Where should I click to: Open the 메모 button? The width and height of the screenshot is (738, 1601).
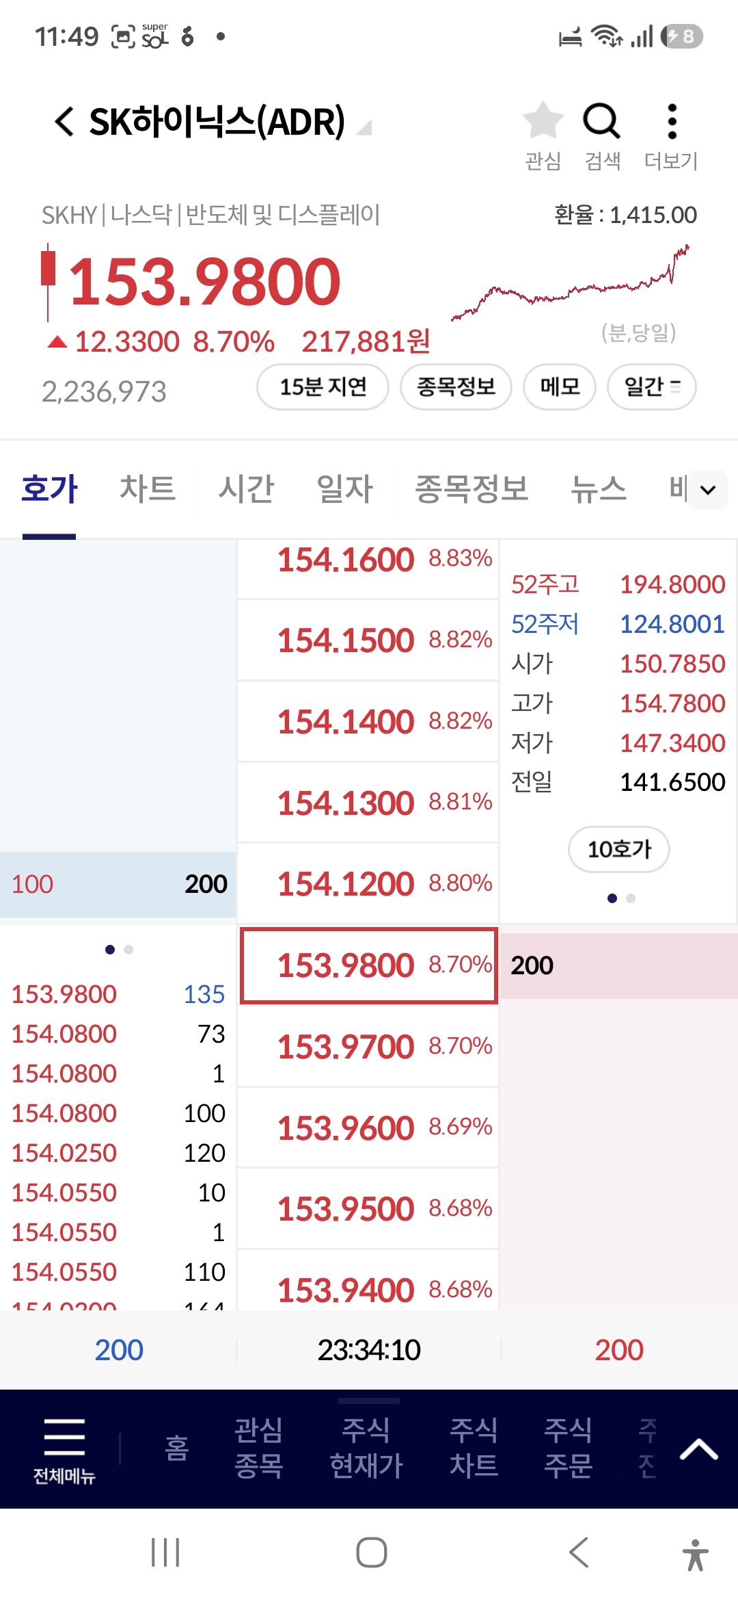click(x=560, y=387)
